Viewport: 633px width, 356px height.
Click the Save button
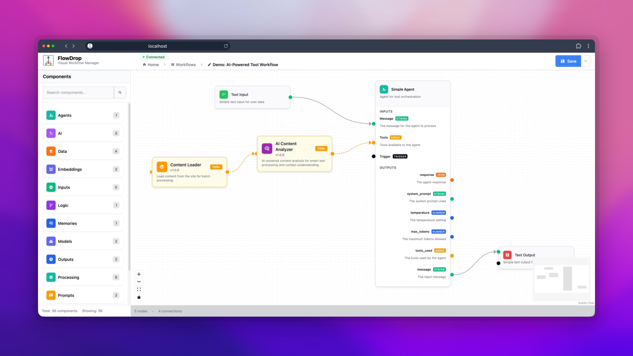[568, 61]
